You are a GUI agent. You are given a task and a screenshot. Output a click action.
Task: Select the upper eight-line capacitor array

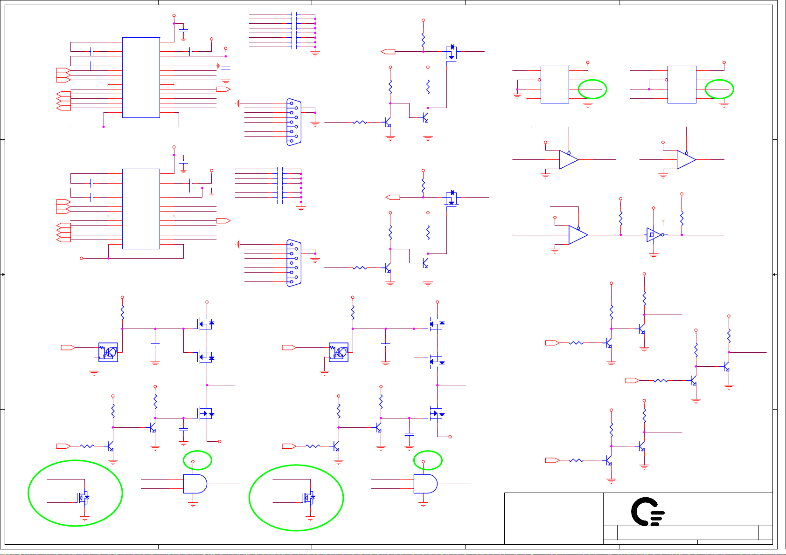(x=294, y=30)
